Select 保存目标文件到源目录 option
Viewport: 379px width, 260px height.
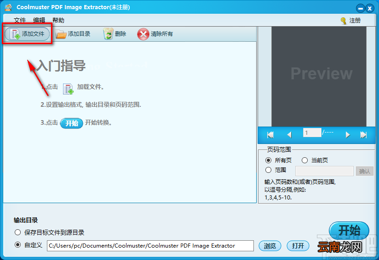pyautogui.click(x=17, y=232)
